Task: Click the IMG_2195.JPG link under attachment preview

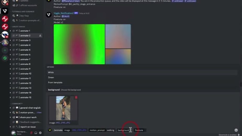Action: tap(63, 123)
